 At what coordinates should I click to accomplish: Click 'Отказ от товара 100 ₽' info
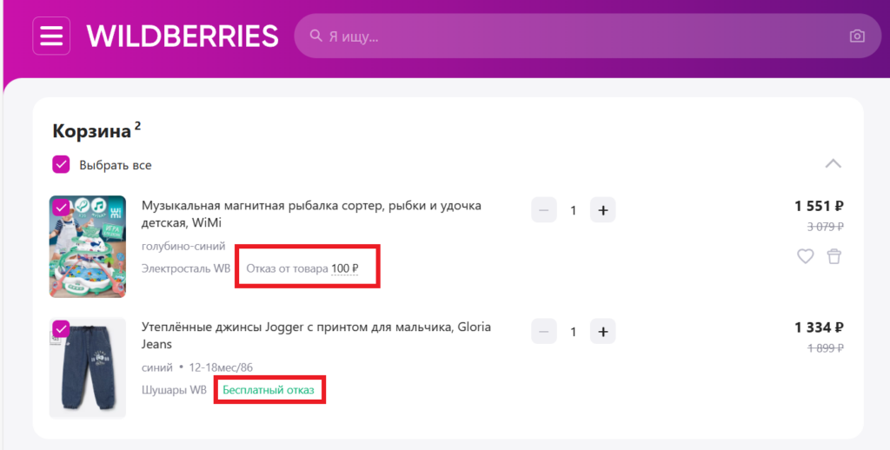[x=302, y=268]
